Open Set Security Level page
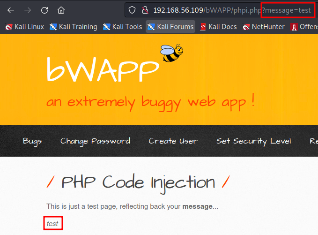Viewport: 318px width, 235px height. 254,141
